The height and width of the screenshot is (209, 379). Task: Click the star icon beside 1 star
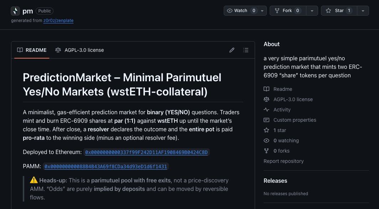tap(266, 130)
